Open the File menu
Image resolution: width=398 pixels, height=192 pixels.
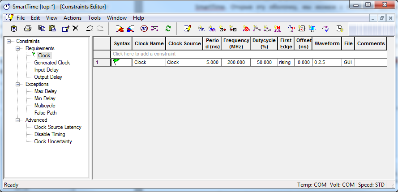(x=21, y=18)
